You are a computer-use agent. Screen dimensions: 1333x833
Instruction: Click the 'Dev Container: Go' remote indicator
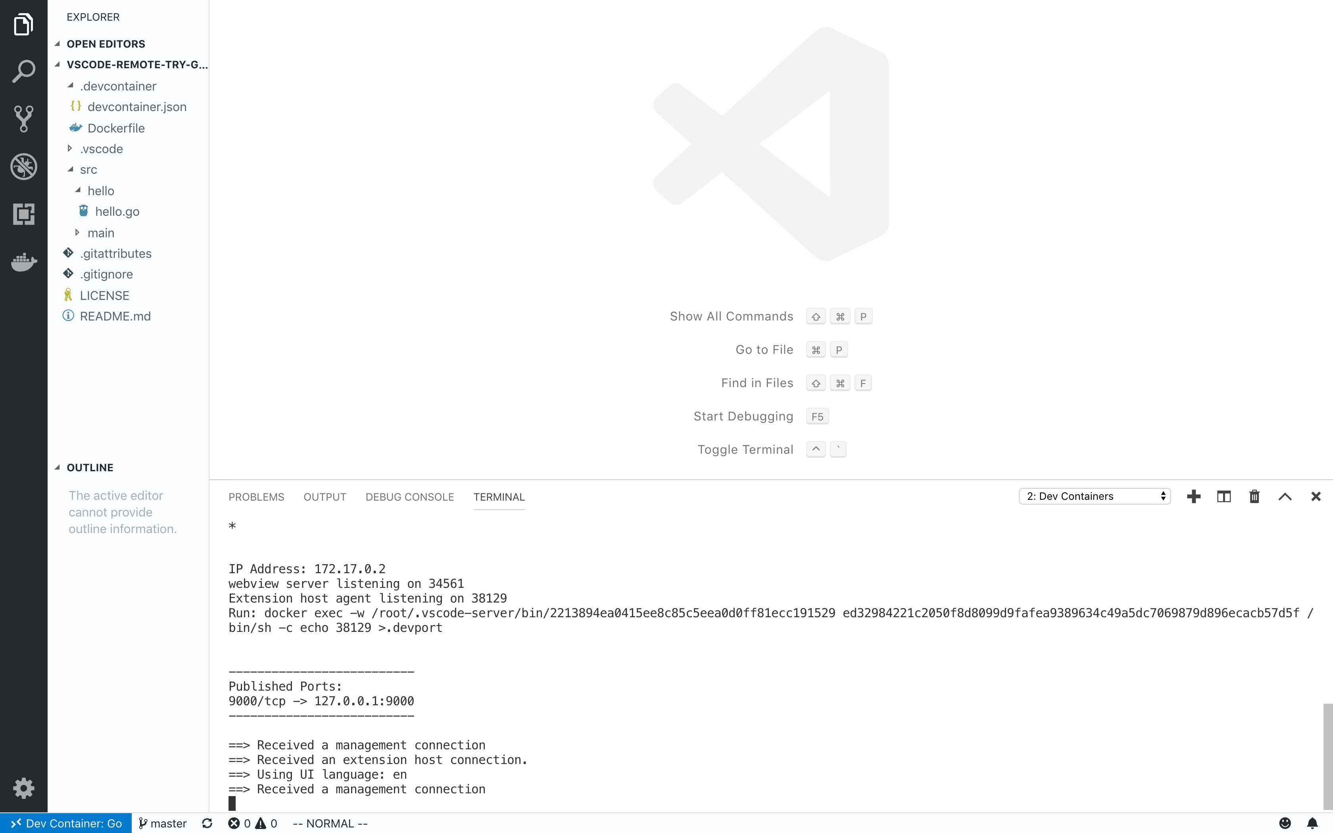click(66, 823)
